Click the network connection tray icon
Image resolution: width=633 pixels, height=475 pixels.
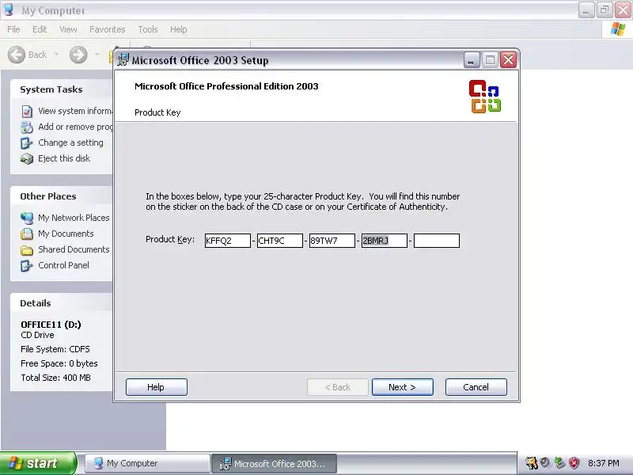[559, 463]
